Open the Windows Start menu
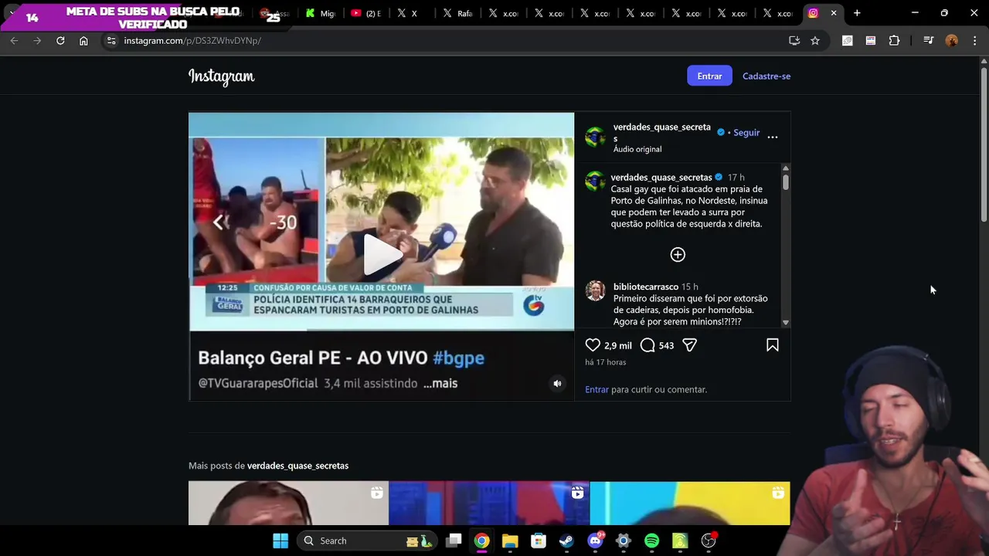 click(x=280, y=541)
